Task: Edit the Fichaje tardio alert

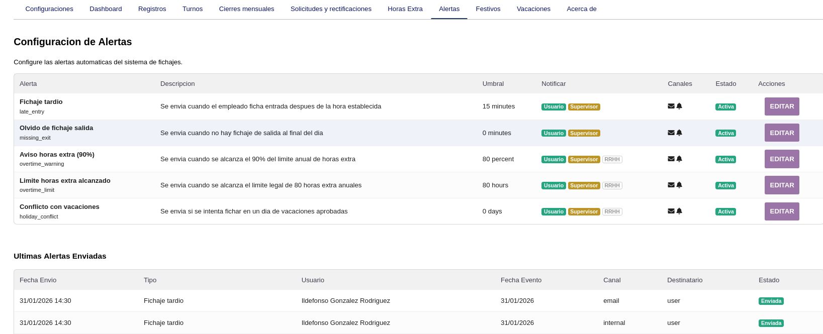Action: click(x=781, y=106)
